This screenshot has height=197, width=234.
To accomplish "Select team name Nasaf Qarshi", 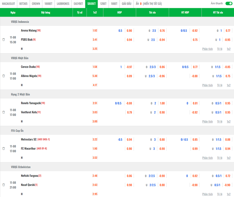I will tap(28, 185).
